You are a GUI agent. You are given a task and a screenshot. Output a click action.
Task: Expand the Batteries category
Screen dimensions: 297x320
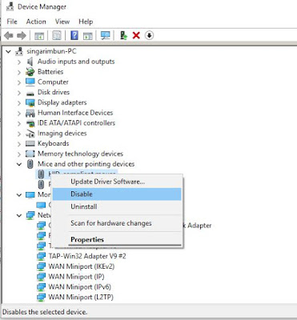pyautogui.click(x=19, y=72)
